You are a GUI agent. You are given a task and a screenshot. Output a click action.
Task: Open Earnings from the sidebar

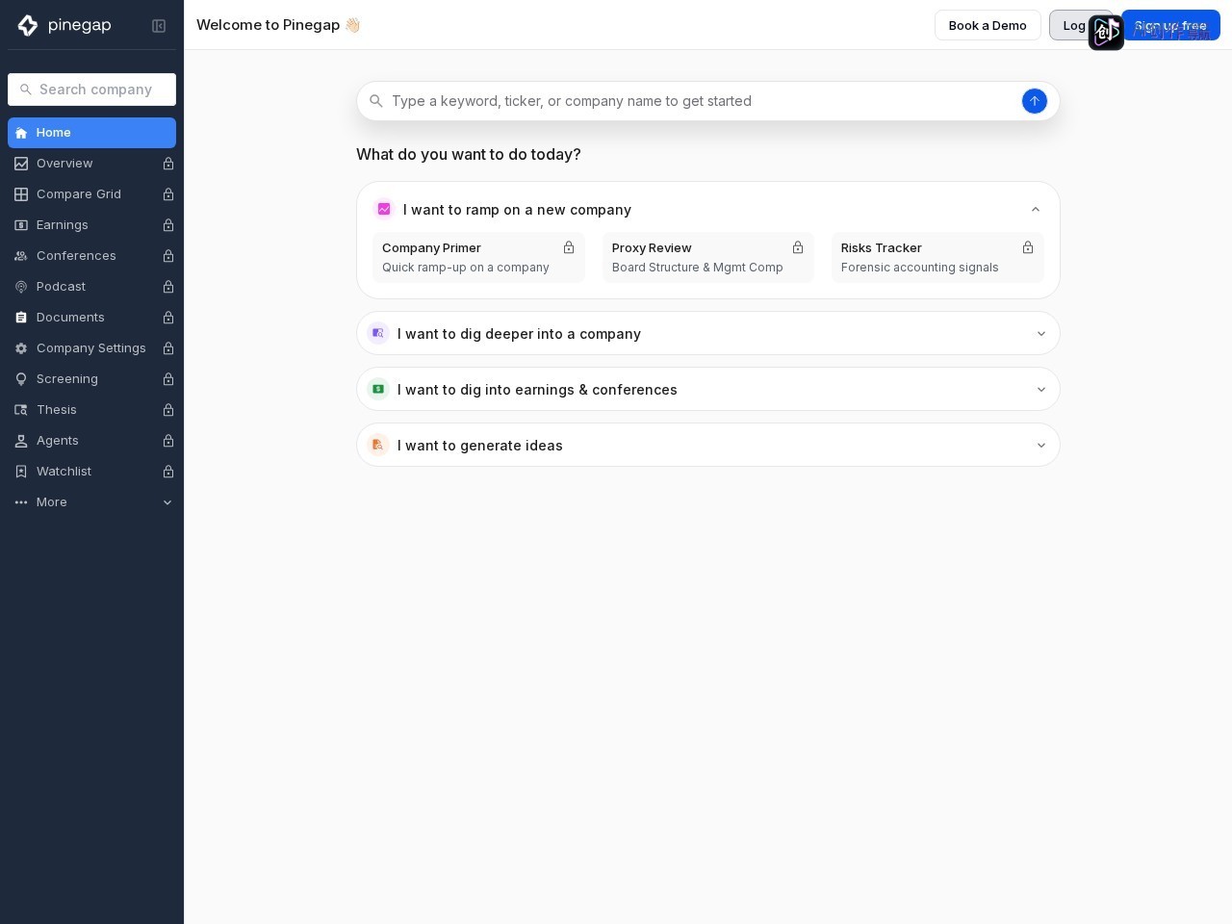(91, 225)
